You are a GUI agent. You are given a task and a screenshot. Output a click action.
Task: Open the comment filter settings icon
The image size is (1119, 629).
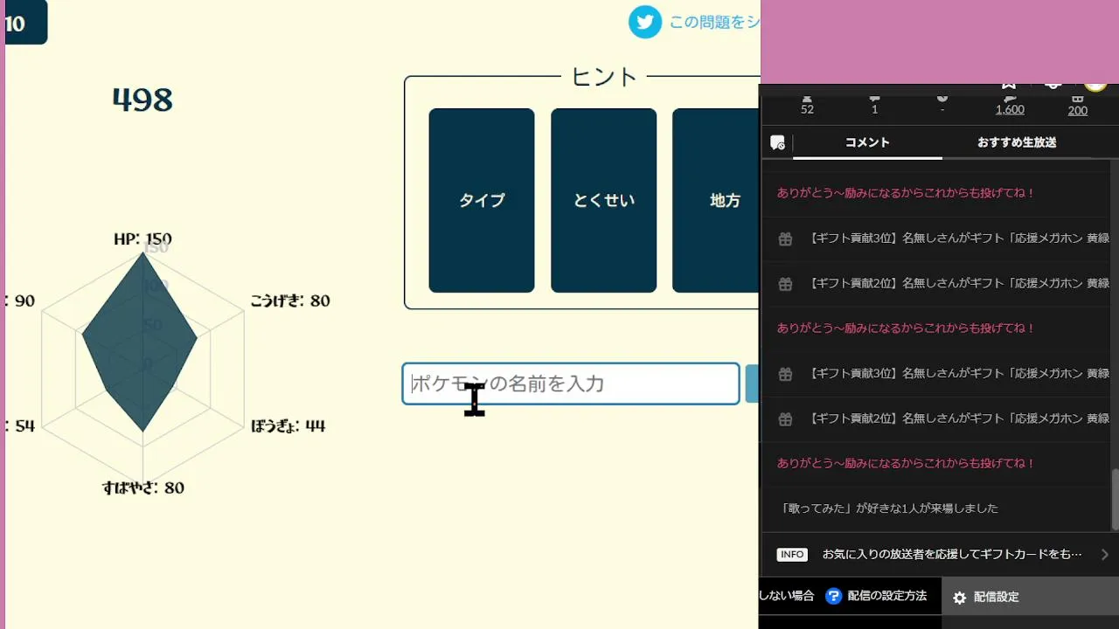(777, 142)
